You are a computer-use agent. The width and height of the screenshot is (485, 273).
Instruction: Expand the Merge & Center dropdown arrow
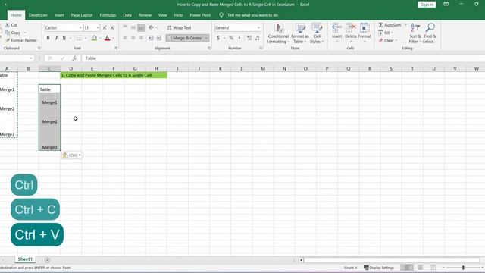pos(206,38)
